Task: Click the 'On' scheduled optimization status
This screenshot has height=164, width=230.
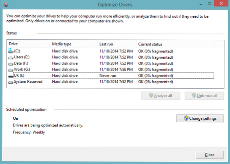Action: (x=15, y=118)
